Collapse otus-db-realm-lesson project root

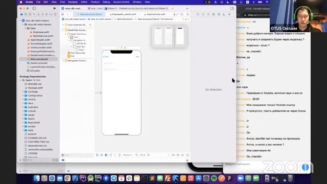pos(20,20)
